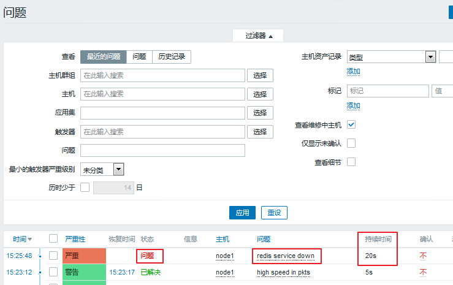
Task: Open the redis service down problem
Action: pyautogui.click(x=285, y=256)
